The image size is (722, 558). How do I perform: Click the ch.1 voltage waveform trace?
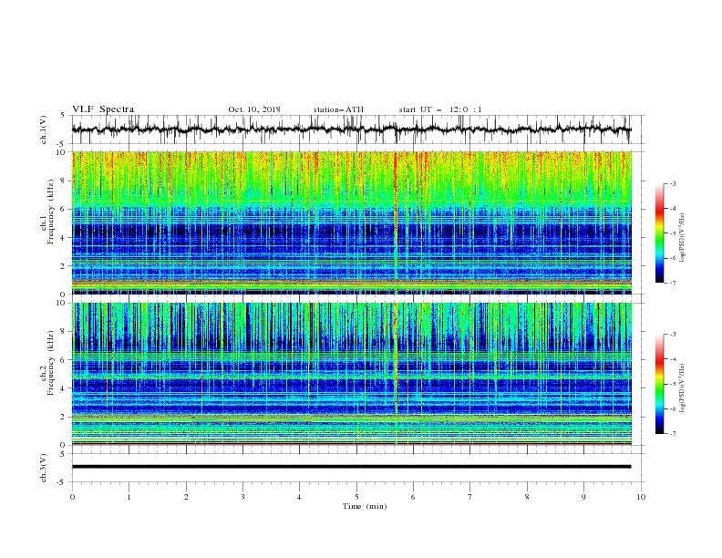(x=351, y=129)
